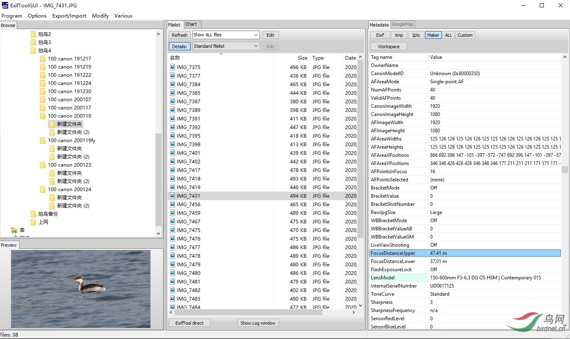
Task: Open the Program menu
Action: pyautogui.click(x=12, y=16)
